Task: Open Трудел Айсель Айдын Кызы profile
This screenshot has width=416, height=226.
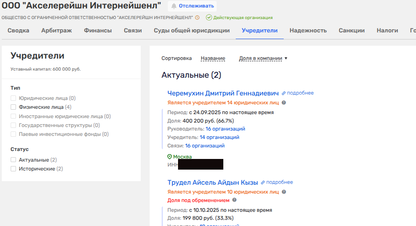Action: [213, 182]
